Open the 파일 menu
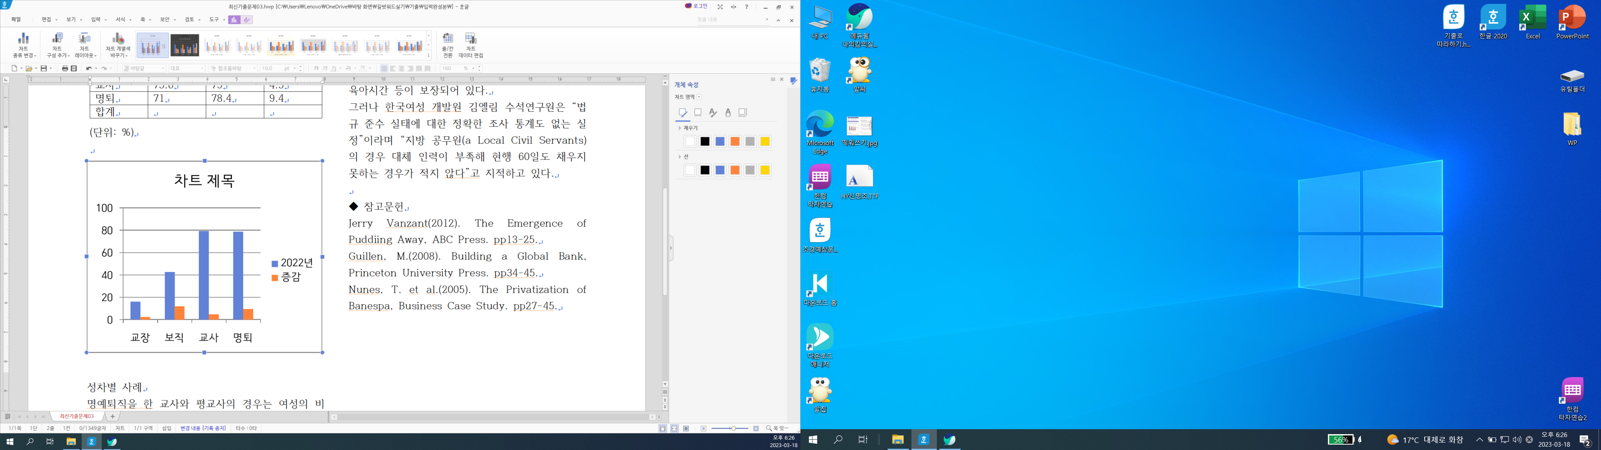Screen dimensions: 1601x450 point(16,20)
